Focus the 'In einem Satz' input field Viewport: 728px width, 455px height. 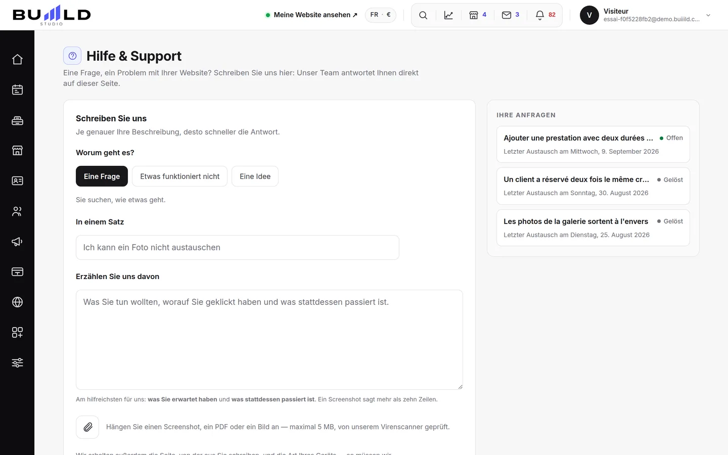[238, 248]
